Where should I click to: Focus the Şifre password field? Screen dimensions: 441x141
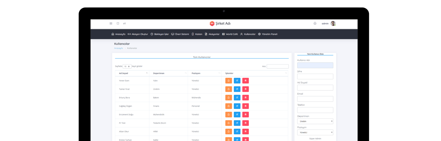point(315,76)
